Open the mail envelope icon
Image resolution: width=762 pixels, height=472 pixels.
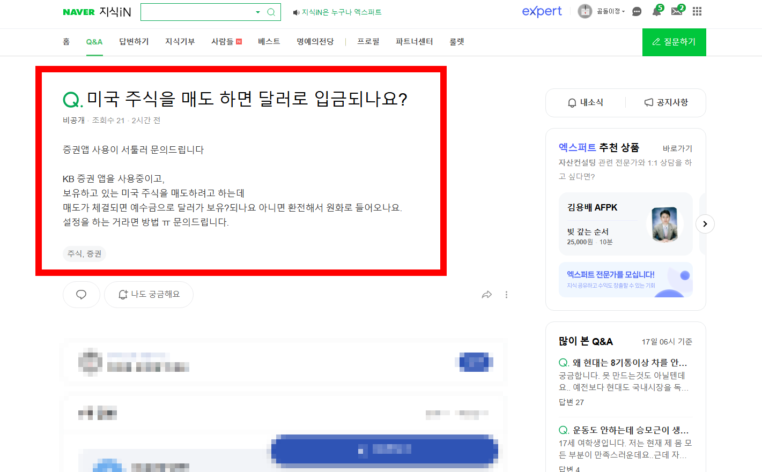click(677, 11)
